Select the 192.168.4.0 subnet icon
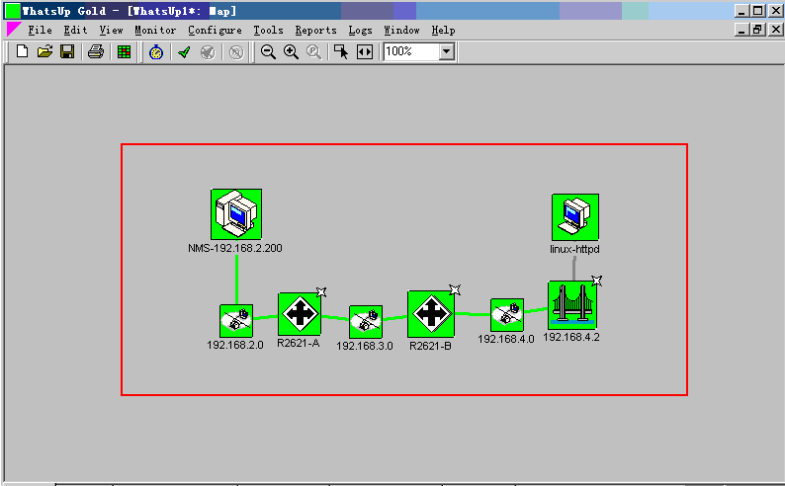785x486 pixels. [507, 314]
